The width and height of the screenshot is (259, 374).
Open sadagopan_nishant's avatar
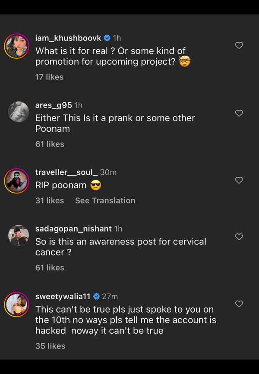point(19,236)
